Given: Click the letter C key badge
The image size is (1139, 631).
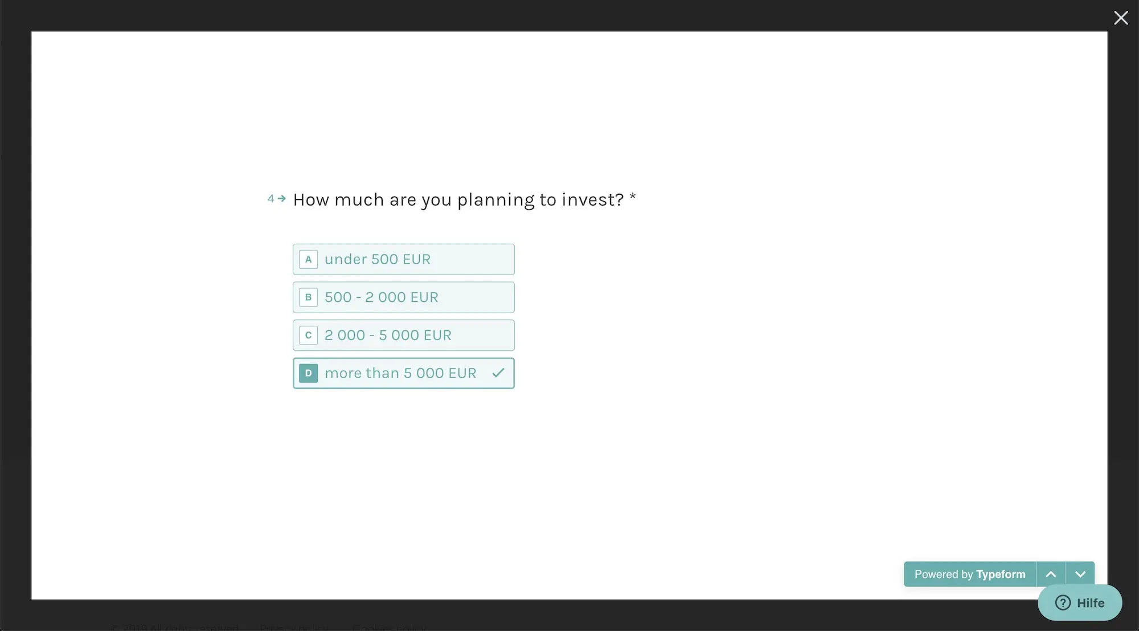Looking at the screenshot, I should 308,335.
